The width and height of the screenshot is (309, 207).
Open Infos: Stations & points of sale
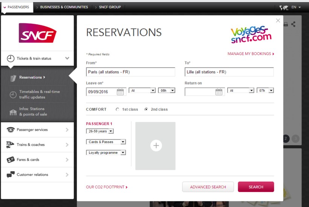[33, 111]
